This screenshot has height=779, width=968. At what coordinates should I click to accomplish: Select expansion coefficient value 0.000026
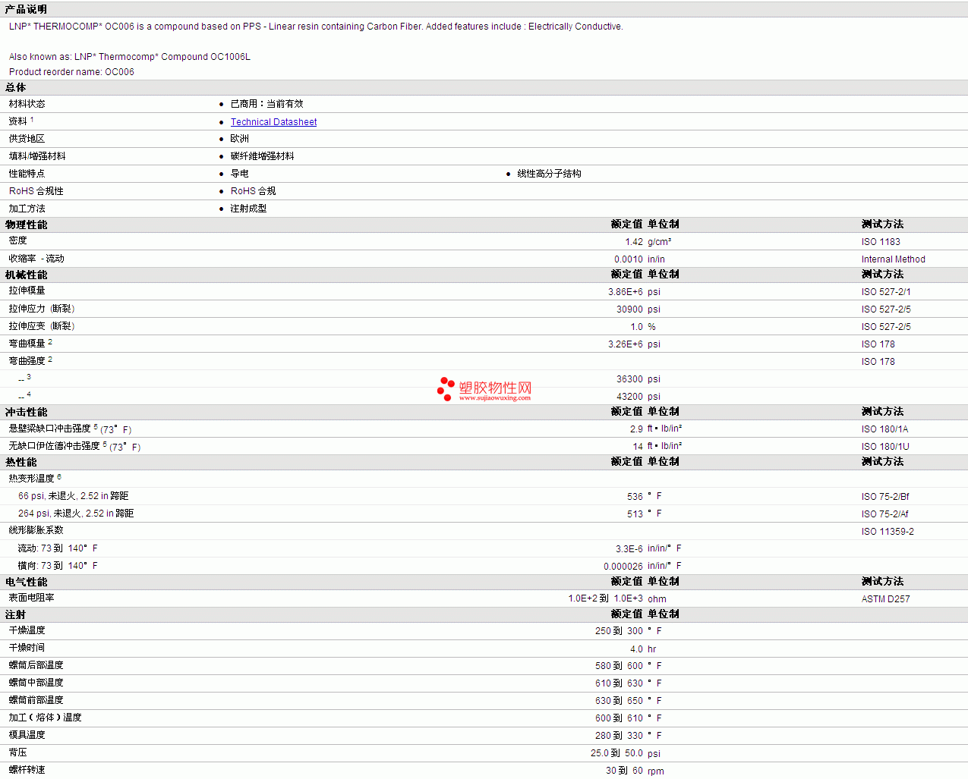tap(623, 567)
